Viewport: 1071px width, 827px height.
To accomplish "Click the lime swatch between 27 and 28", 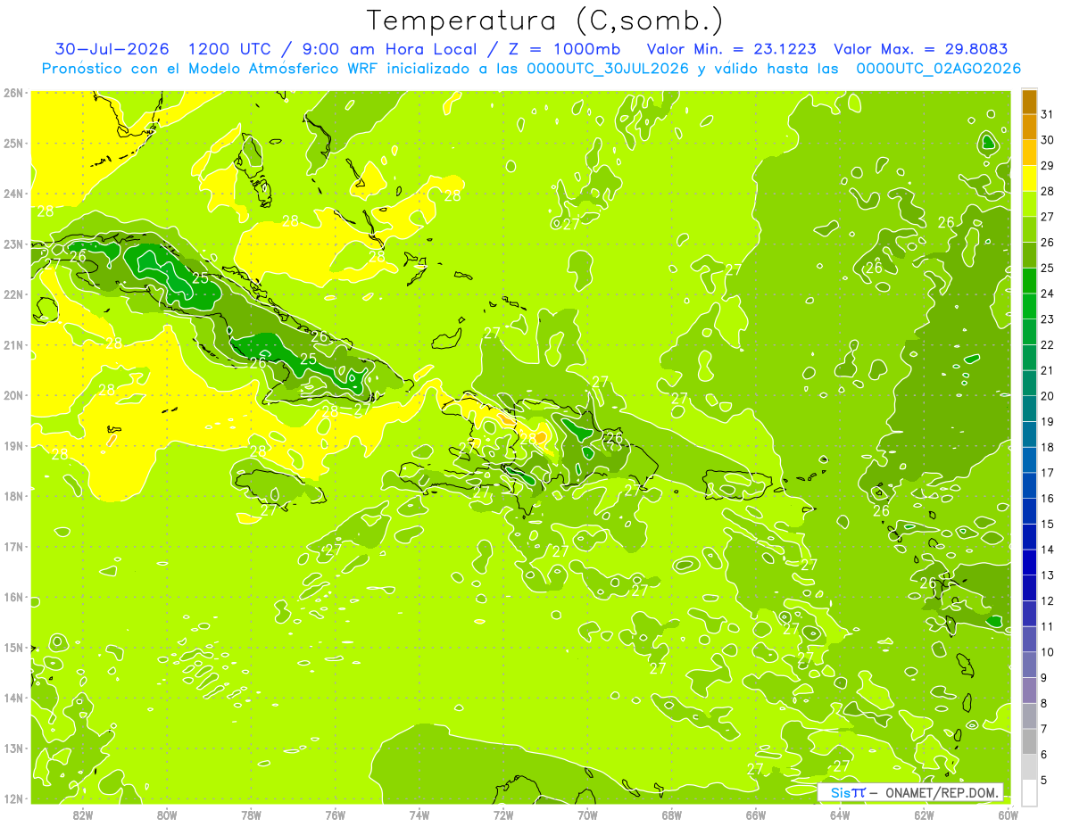I will 1029,203.
